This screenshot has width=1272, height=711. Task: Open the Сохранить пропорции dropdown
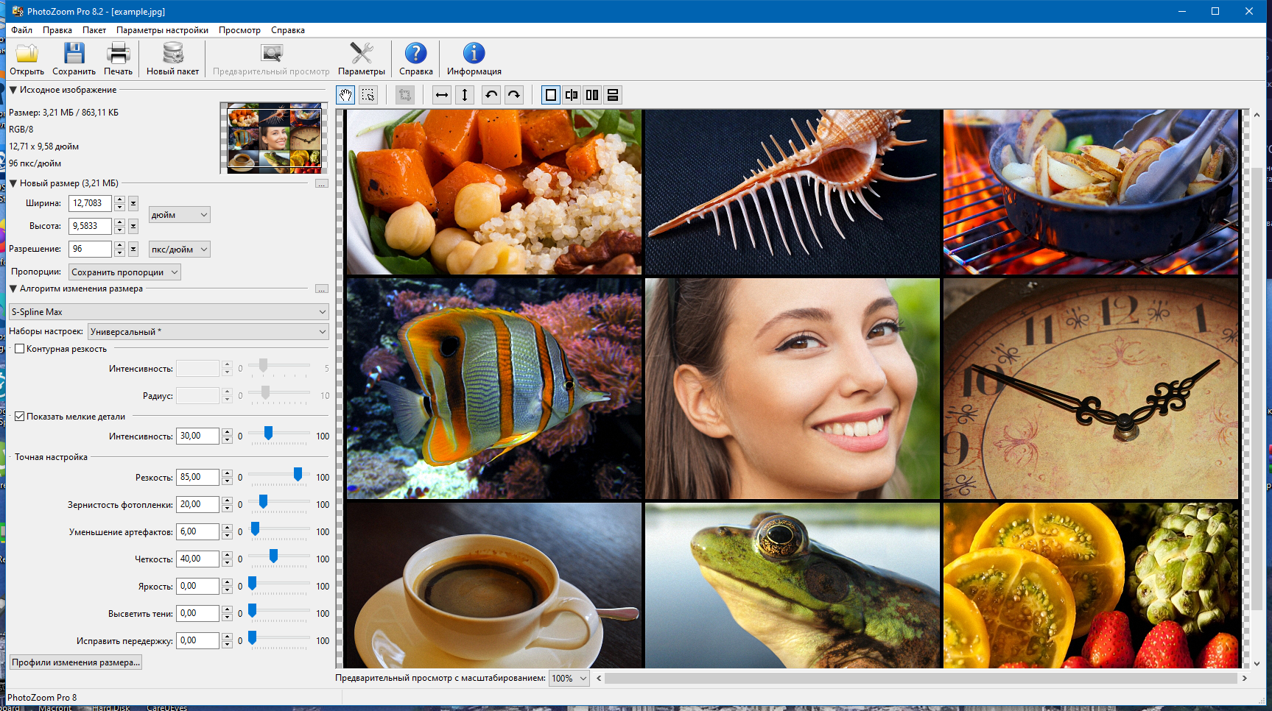click(124, 272)
